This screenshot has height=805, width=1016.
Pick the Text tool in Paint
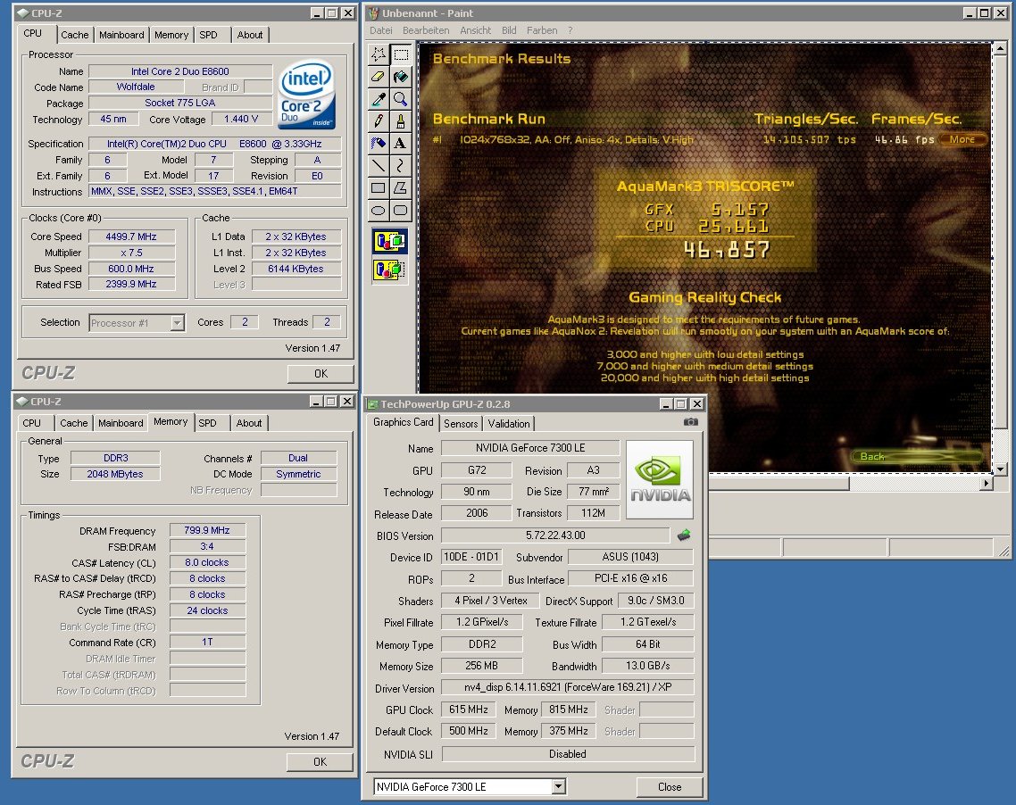[x=401, y=143]
